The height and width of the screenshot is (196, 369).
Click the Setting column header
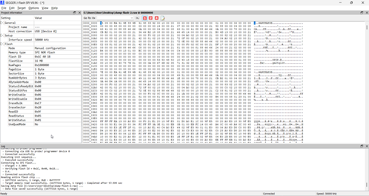point(17,18)
